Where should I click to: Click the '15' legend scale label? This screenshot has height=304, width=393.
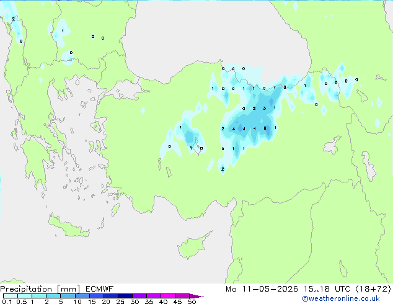[92, 302]
